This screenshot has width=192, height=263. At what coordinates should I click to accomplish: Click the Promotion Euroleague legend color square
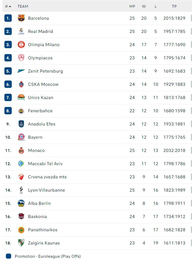(x=8, y=256)
